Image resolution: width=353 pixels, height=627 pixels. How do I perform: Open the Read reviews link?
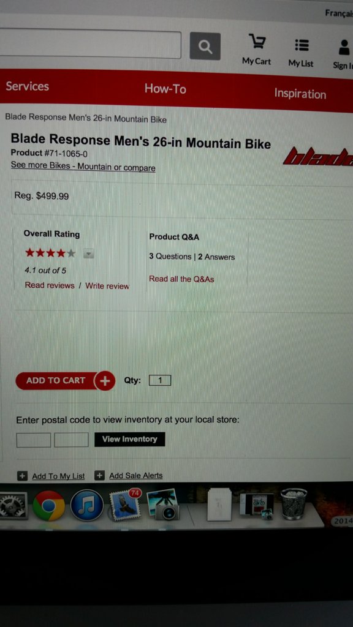tap(50, 285)
